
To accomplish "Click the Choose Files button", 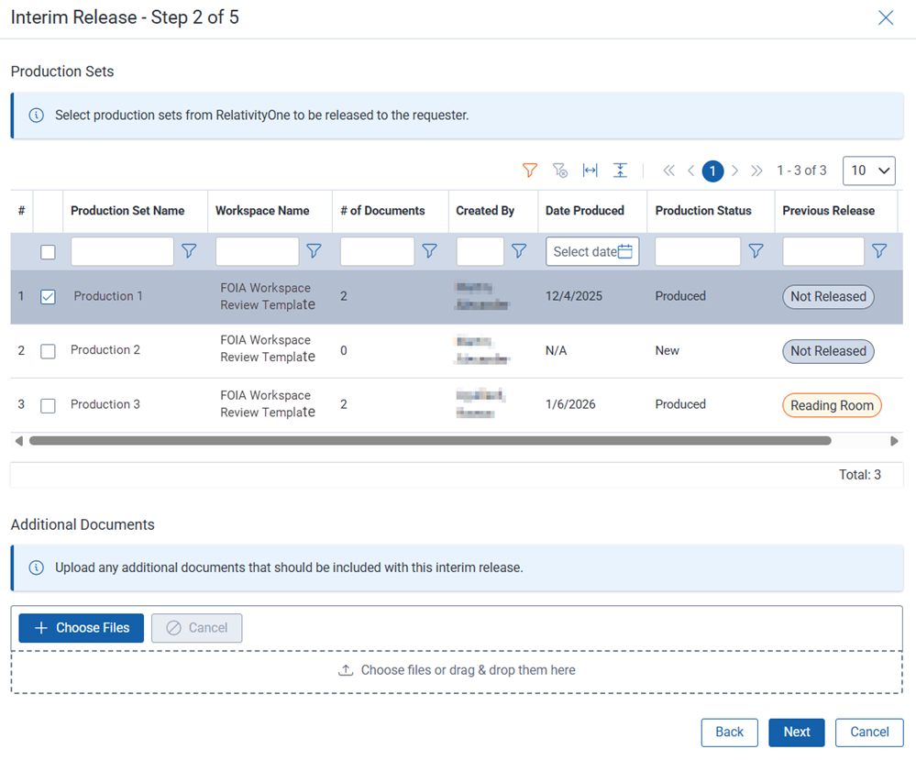I will coord(82,628).
